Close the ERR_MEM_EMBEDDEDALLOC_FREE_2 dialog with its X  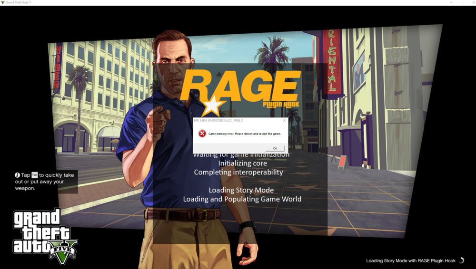284,120
